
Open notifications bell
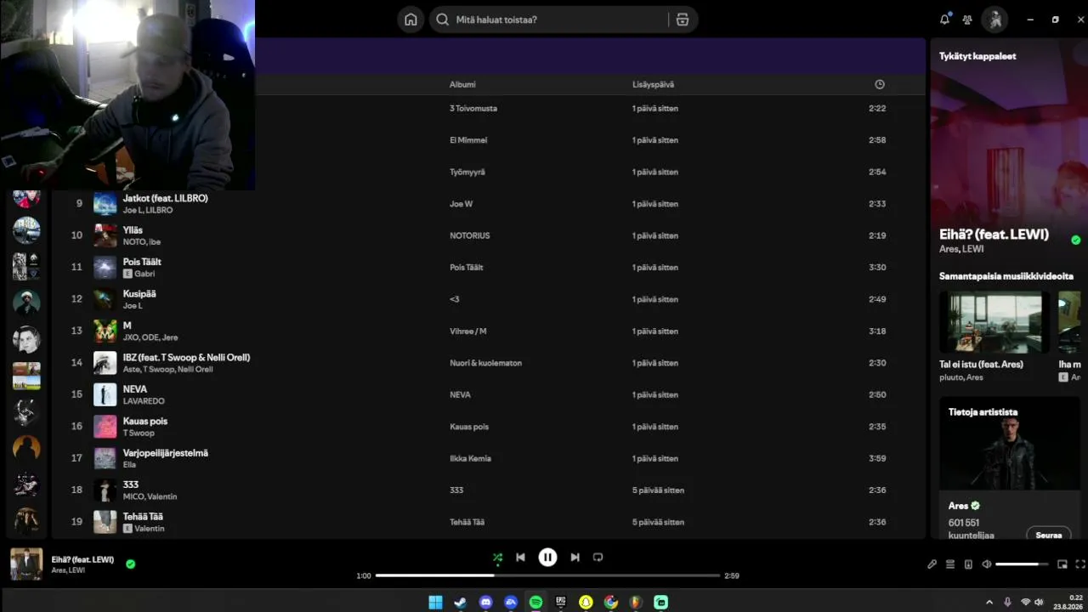point(944,20)
